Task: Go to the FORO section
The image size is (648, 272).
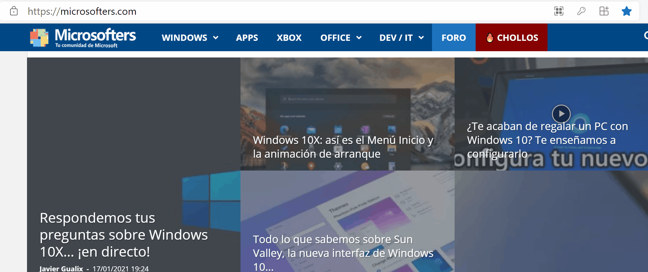Action: (x=454, y=37)
